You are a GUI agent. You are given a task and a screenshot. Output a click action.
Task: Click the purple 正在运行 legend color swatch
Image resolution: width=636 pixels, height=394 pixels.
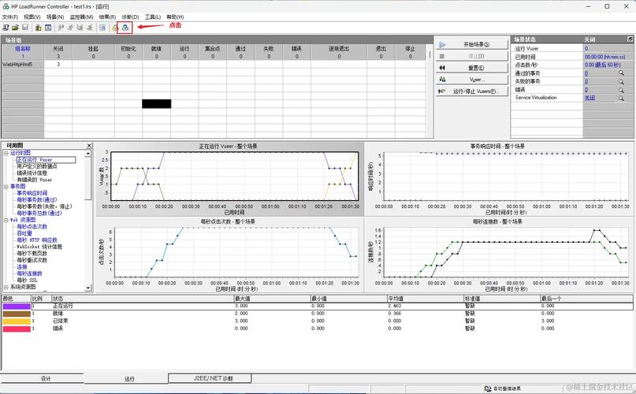(x=16, y=306)
